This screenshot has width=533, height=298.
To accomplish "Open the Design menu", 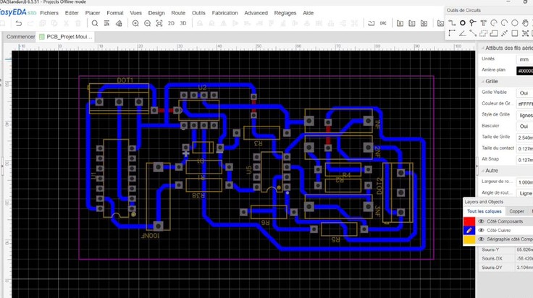I will click(x=156, y=13).
